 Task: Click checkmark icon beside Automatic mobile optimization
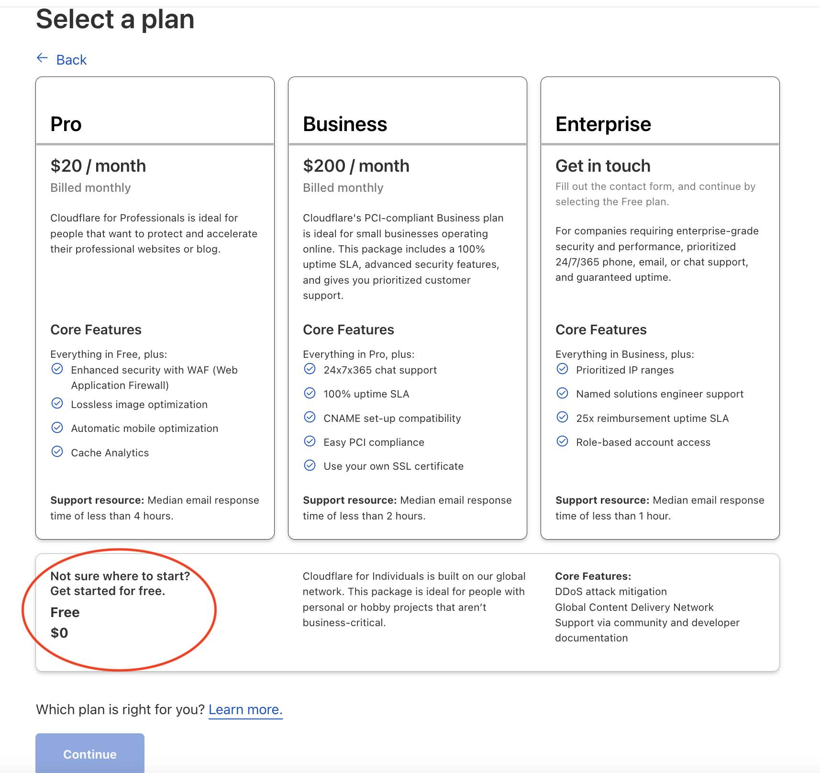57,427
